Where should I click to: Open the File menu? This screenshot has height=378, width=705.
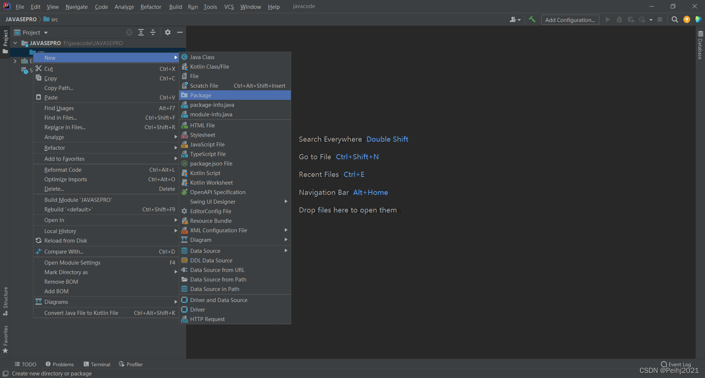tap(20, 7)
